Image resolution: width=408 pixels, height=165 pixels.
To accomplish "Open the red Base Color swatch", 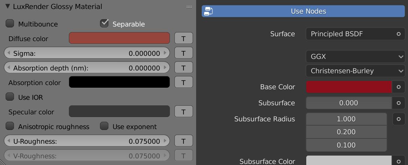I will (349, 87).
